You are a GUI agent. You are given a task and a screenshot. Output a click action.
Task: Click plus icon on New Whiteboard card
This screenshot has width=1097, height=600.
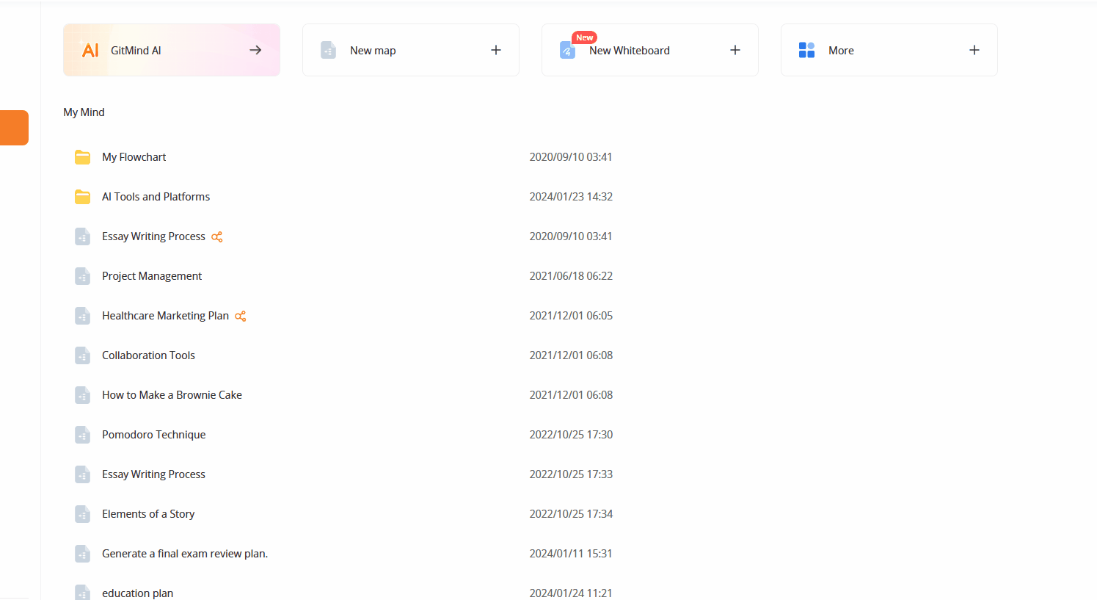coord(735,50)
